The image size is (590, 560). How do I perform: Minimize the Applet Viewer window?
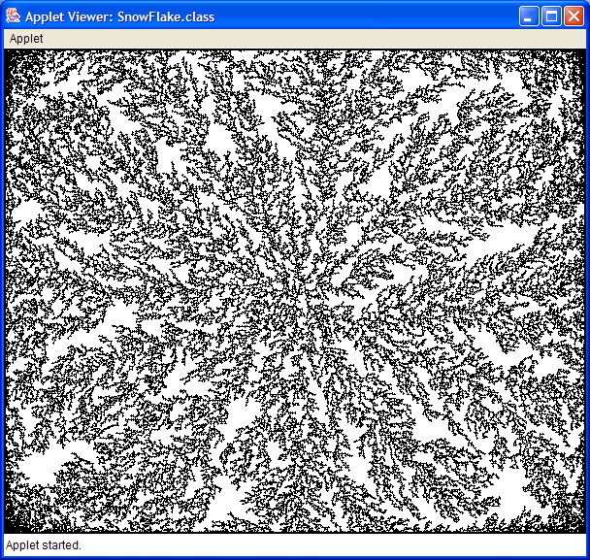pyautogui.click(x=529, y=16)
